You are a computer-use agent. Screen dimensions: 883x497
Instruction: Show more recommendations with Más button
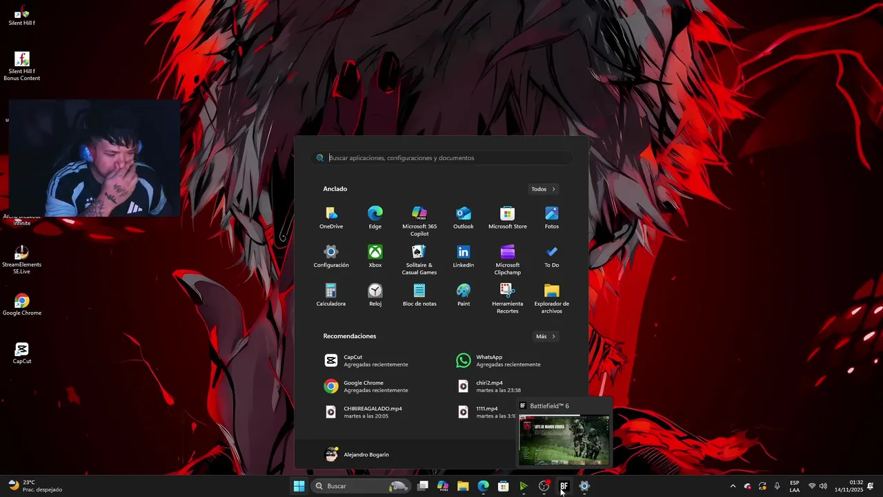[x=546, y=336]
